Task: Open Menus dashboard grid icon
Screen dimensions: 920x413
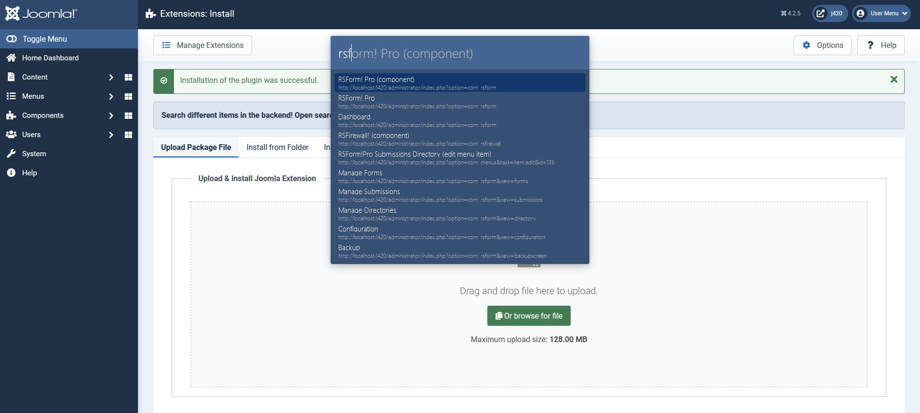Action: point(128,96)
